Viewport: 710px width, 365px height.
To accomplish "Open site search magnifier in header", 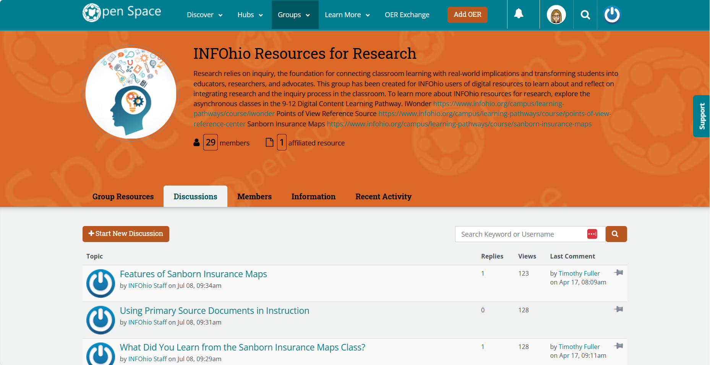I will [585, 15].
